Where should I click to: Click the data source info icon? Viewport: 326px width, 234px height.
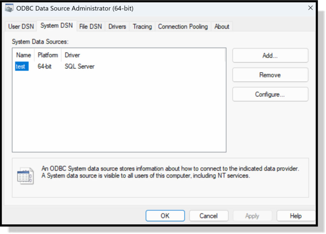tap(25, 176)
